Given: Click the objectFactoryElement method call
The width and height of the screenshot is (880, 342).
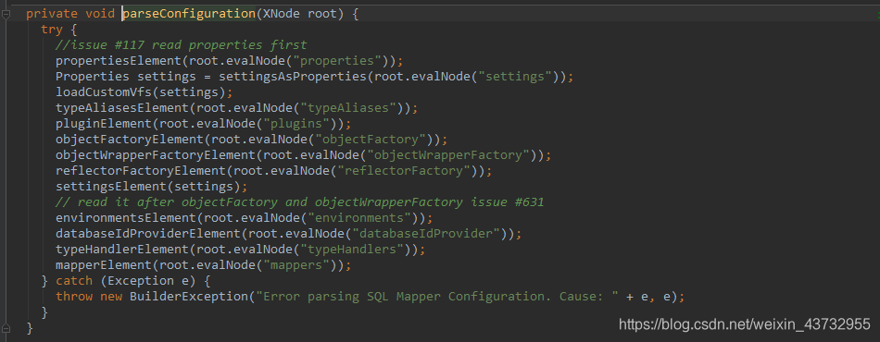Looking at the screenshot, I should point(130,139).
